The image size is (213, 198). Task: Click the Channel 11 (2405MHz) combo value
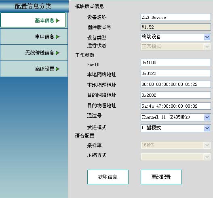tap(166, 117)
